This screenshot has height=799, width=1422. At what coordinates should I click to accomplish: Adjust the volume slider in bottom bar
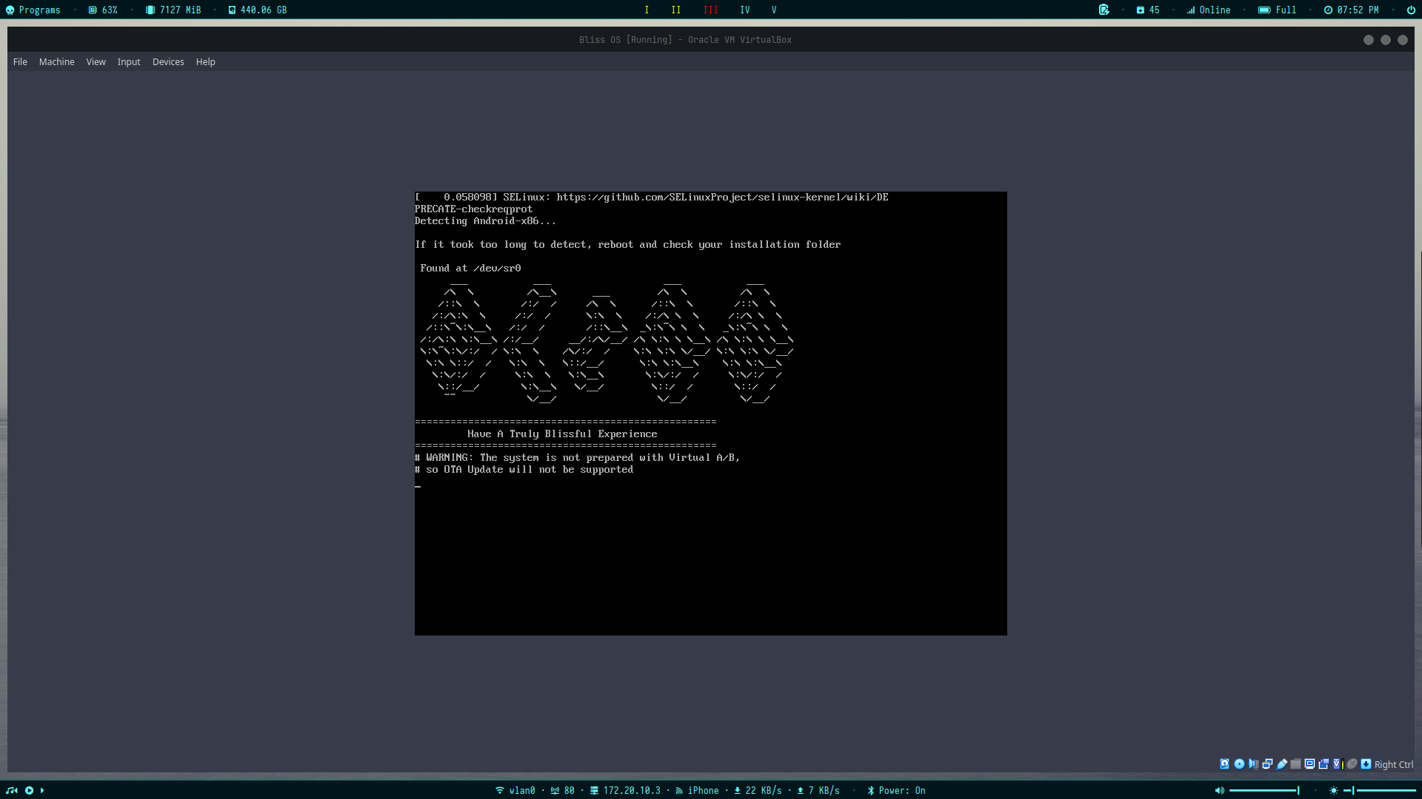point(1264,790)
